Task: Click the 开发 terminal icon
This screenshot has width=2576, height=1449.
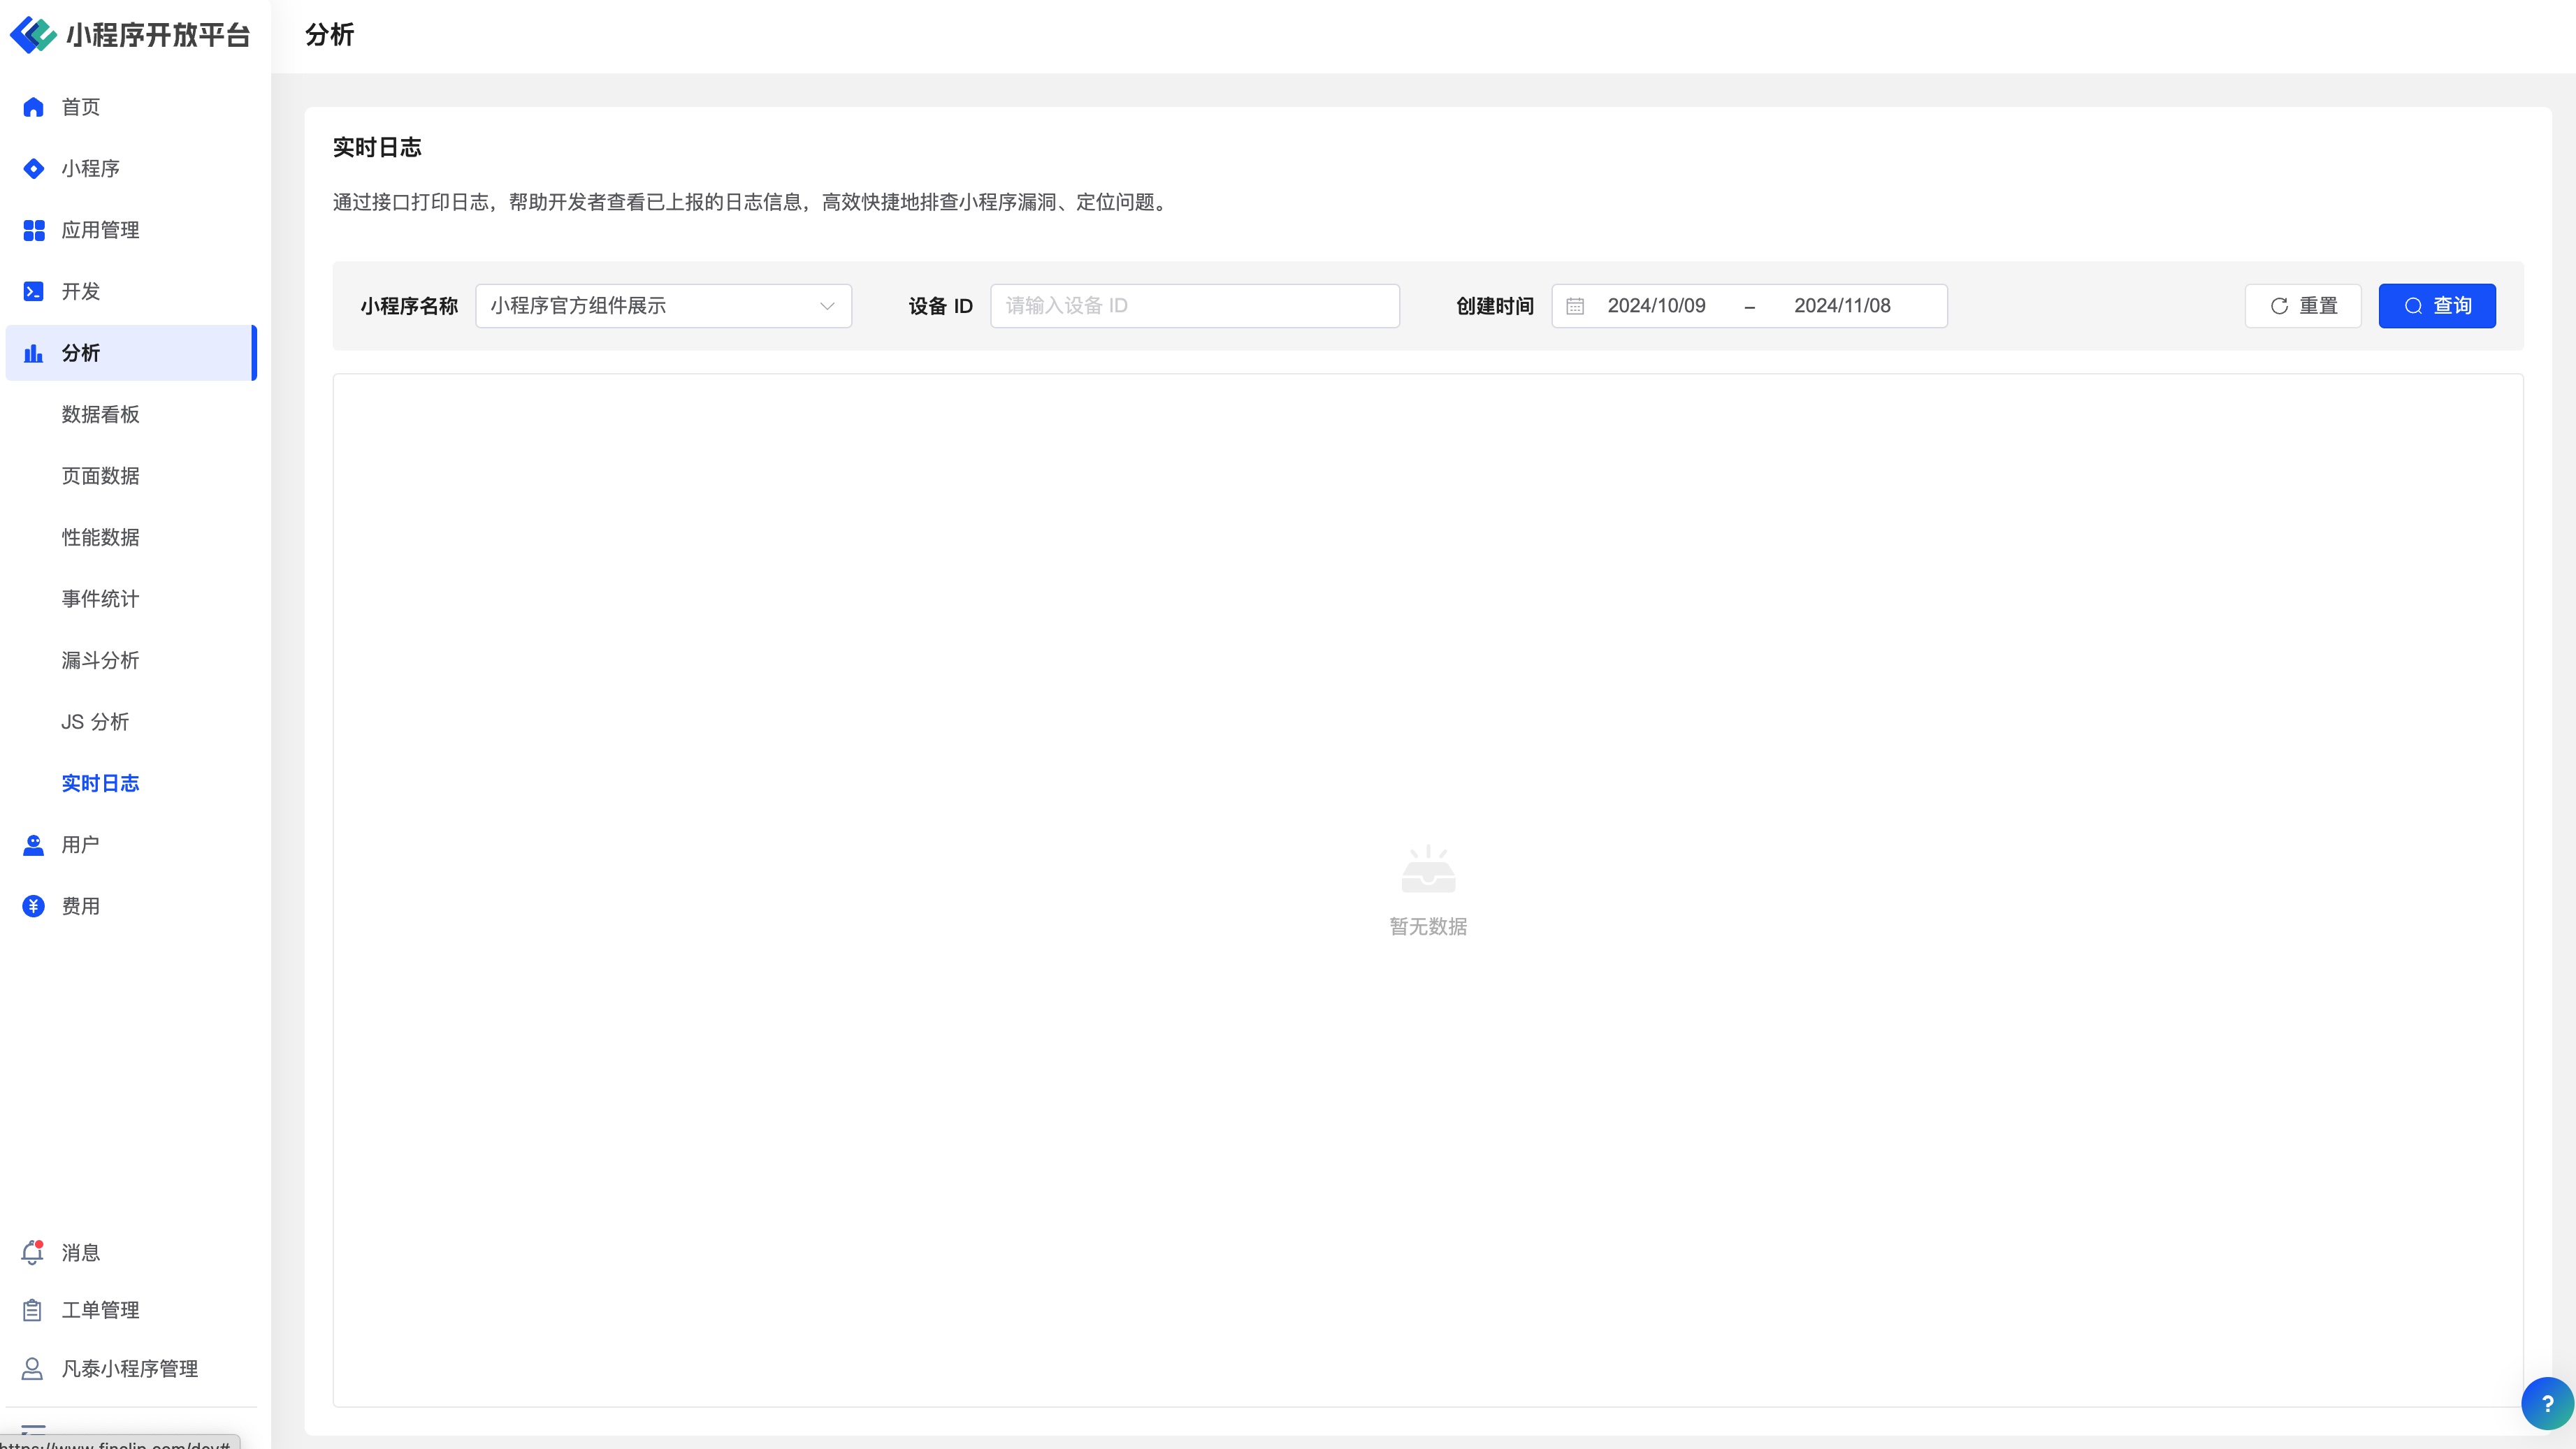Action: 33,291
